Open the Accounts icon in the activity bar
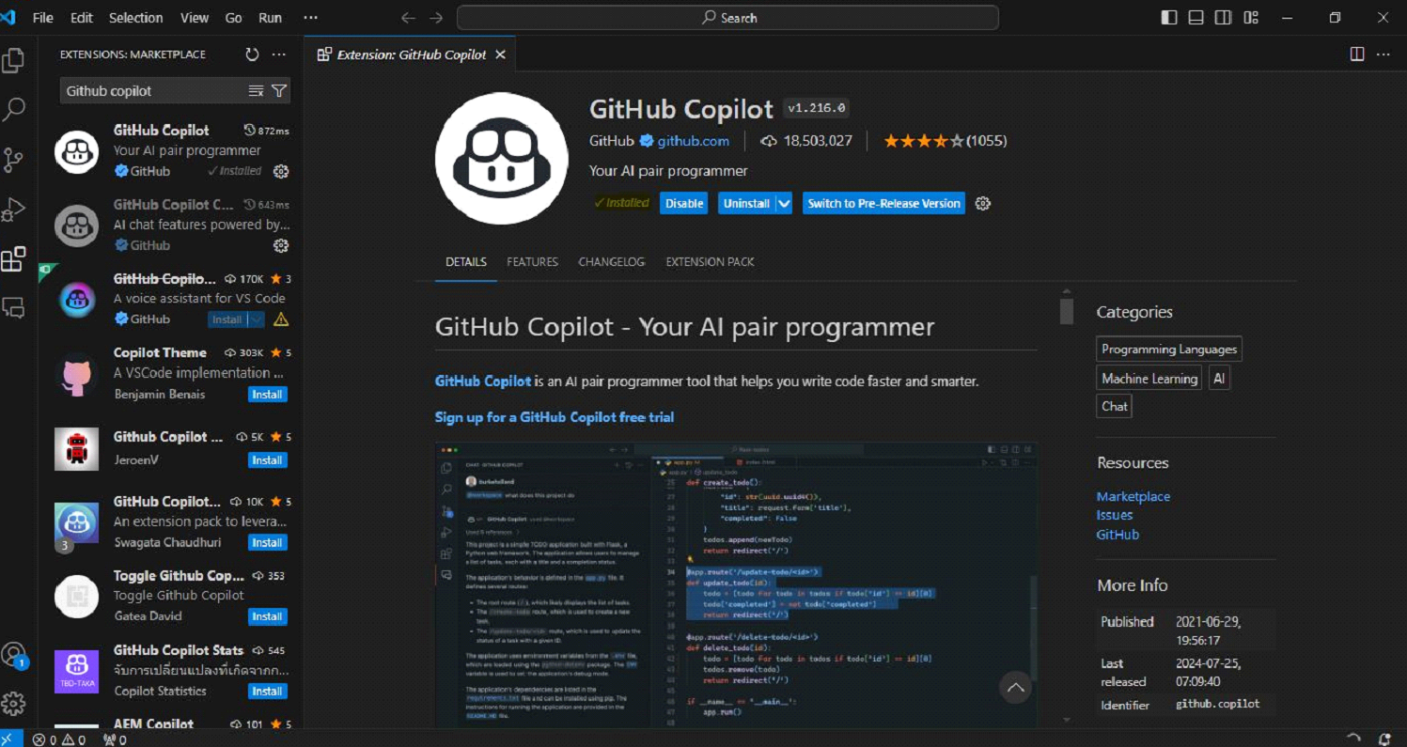This screenshot has width=1407, height=747. coord(14,655)
